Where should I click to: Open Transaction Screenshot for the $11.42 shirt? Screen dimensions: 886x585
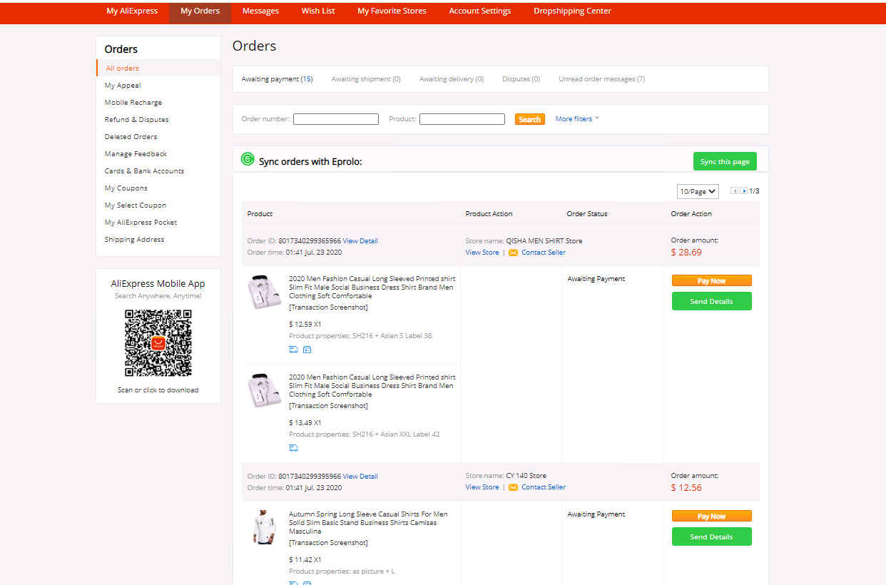(x=328, y=543)
